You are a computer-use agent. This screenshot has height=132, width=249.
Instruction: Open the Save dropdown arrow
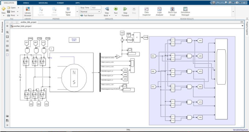point(18,12)
